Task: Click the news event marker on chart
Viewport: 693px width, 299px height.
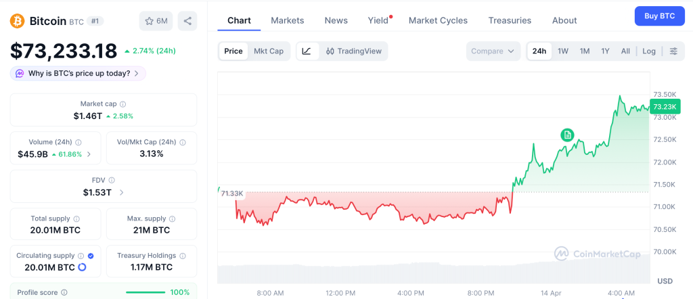Action: [x=567, y=135]
